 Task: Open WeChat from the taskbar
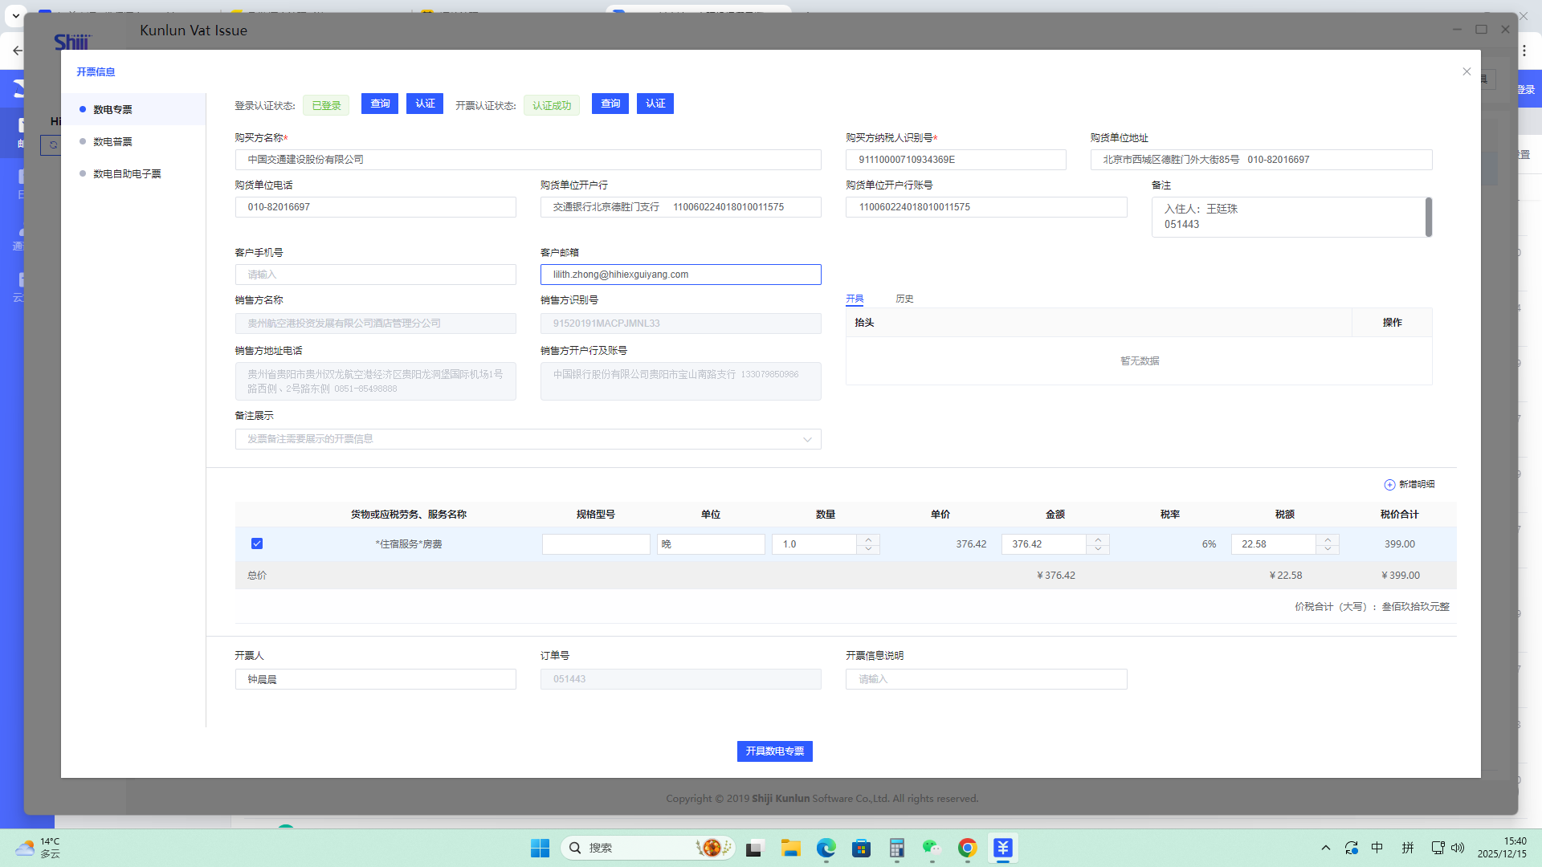click(x=932, y=848)
